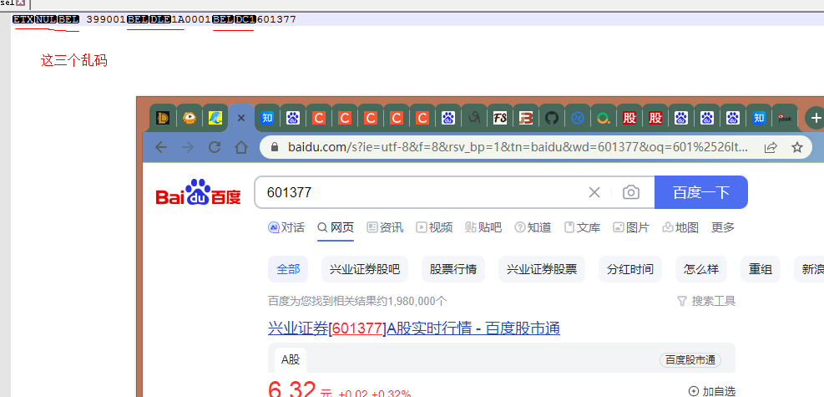Click 601377 at the editor line end
Viewport: 824px width, 397px height.
276,19
